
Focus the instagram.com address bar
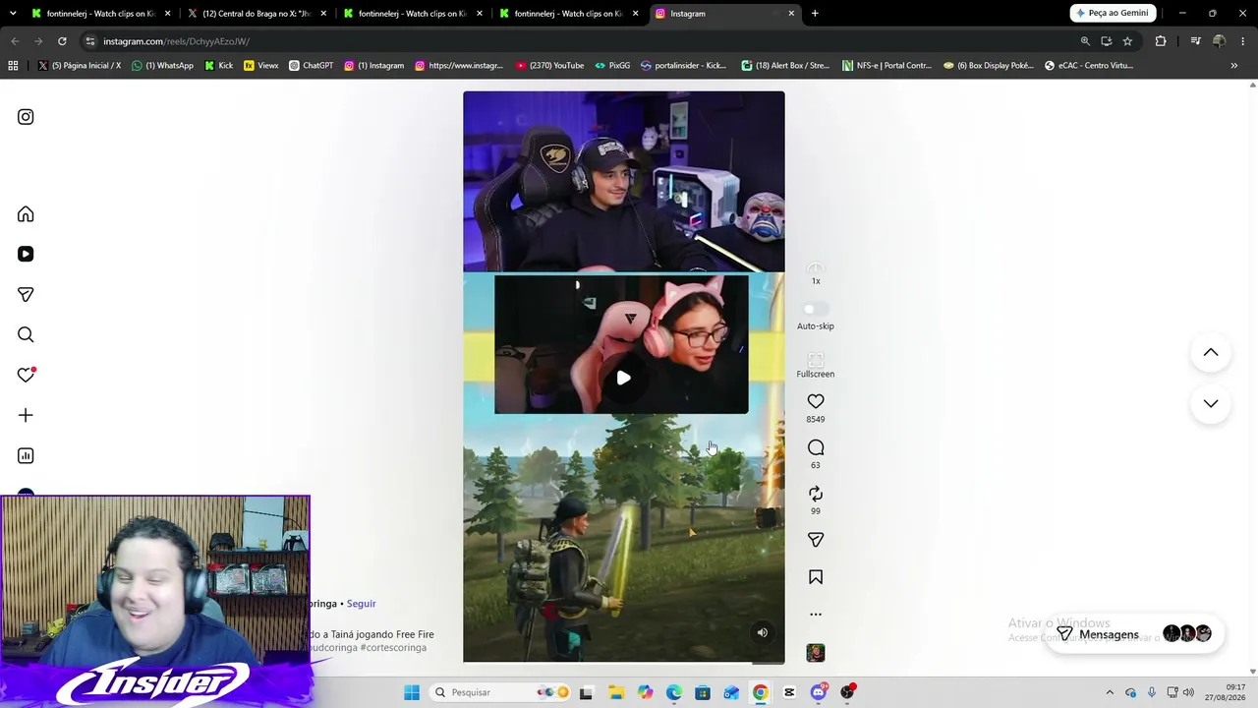click(x=580, y=41)
